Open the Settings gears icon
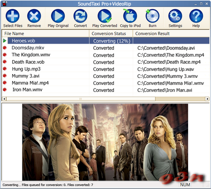Screen dimensions: 211x189 (175, 16)
